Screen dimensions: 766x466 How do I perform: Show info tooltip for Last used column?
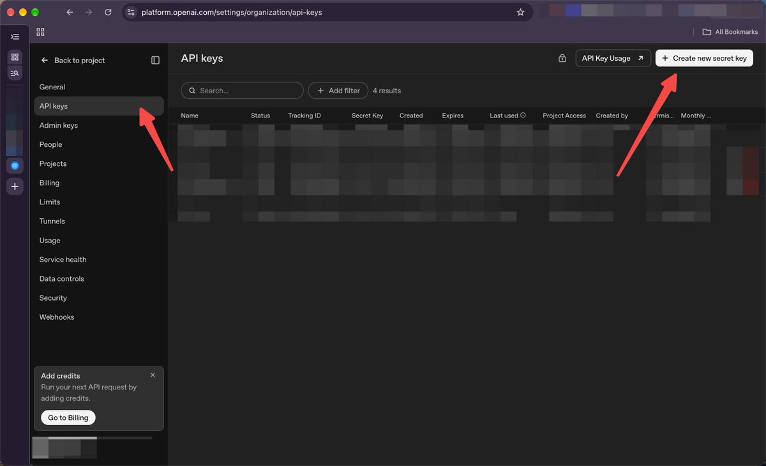point(523,116)
